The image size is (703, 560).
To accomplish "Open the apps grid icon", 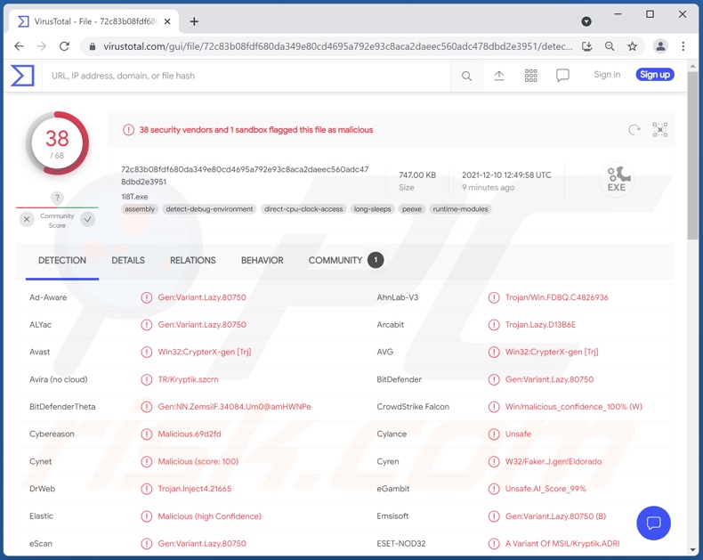I will point(530,76).
